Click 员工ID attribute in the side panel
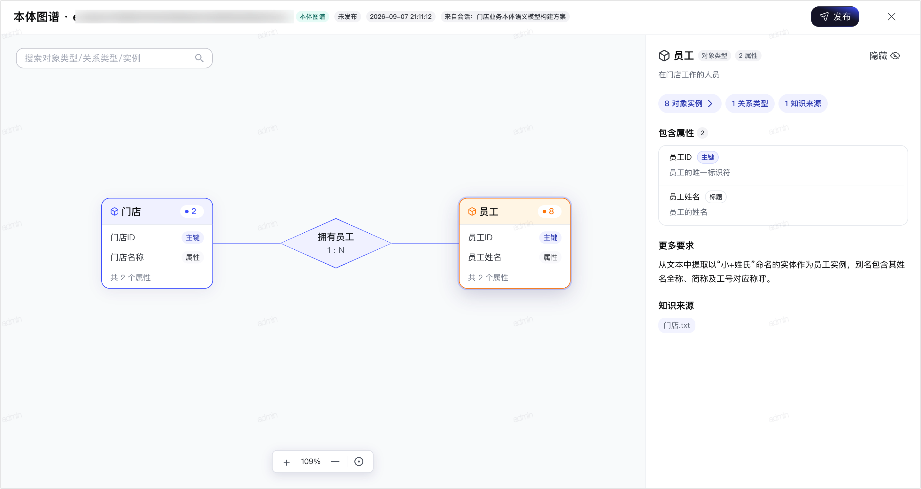 click(x=783, y=165)
